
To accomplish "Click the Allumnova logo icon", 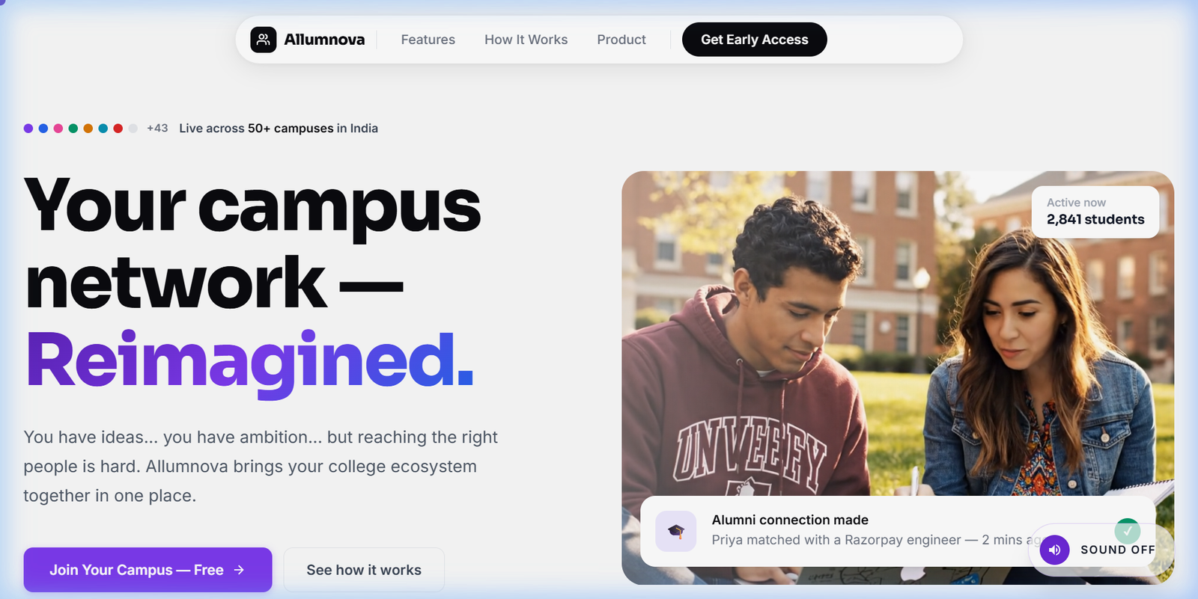I will click(263, 40).
